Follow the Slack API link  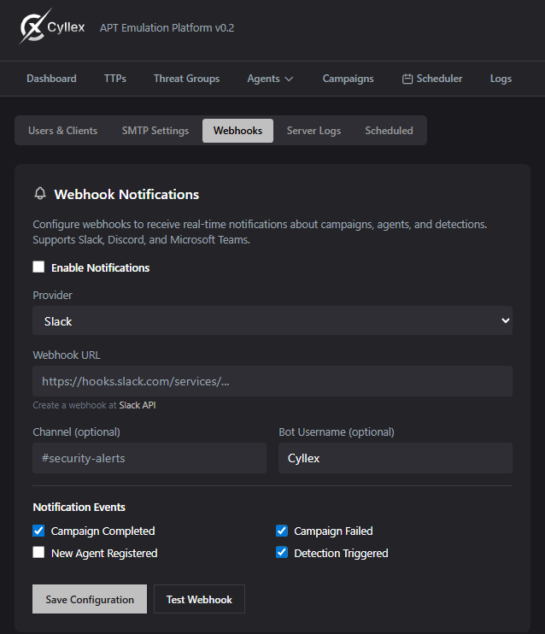coord(138,405)
